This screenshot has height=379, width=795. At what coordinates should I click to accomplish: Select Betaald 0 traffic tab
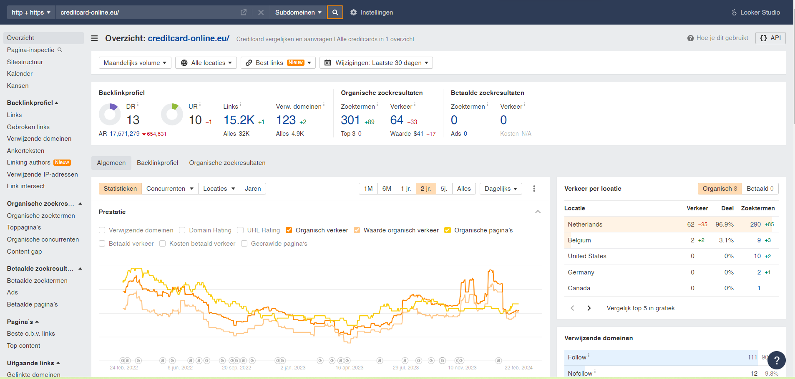pyautogui.click(x=760, y=189)
